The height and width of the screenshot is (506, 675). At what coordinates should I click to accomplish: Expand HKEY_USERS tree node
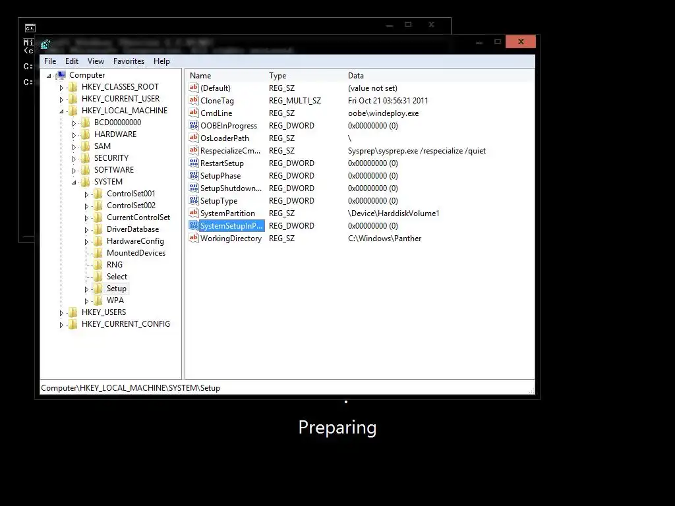(x=61, y=313)
